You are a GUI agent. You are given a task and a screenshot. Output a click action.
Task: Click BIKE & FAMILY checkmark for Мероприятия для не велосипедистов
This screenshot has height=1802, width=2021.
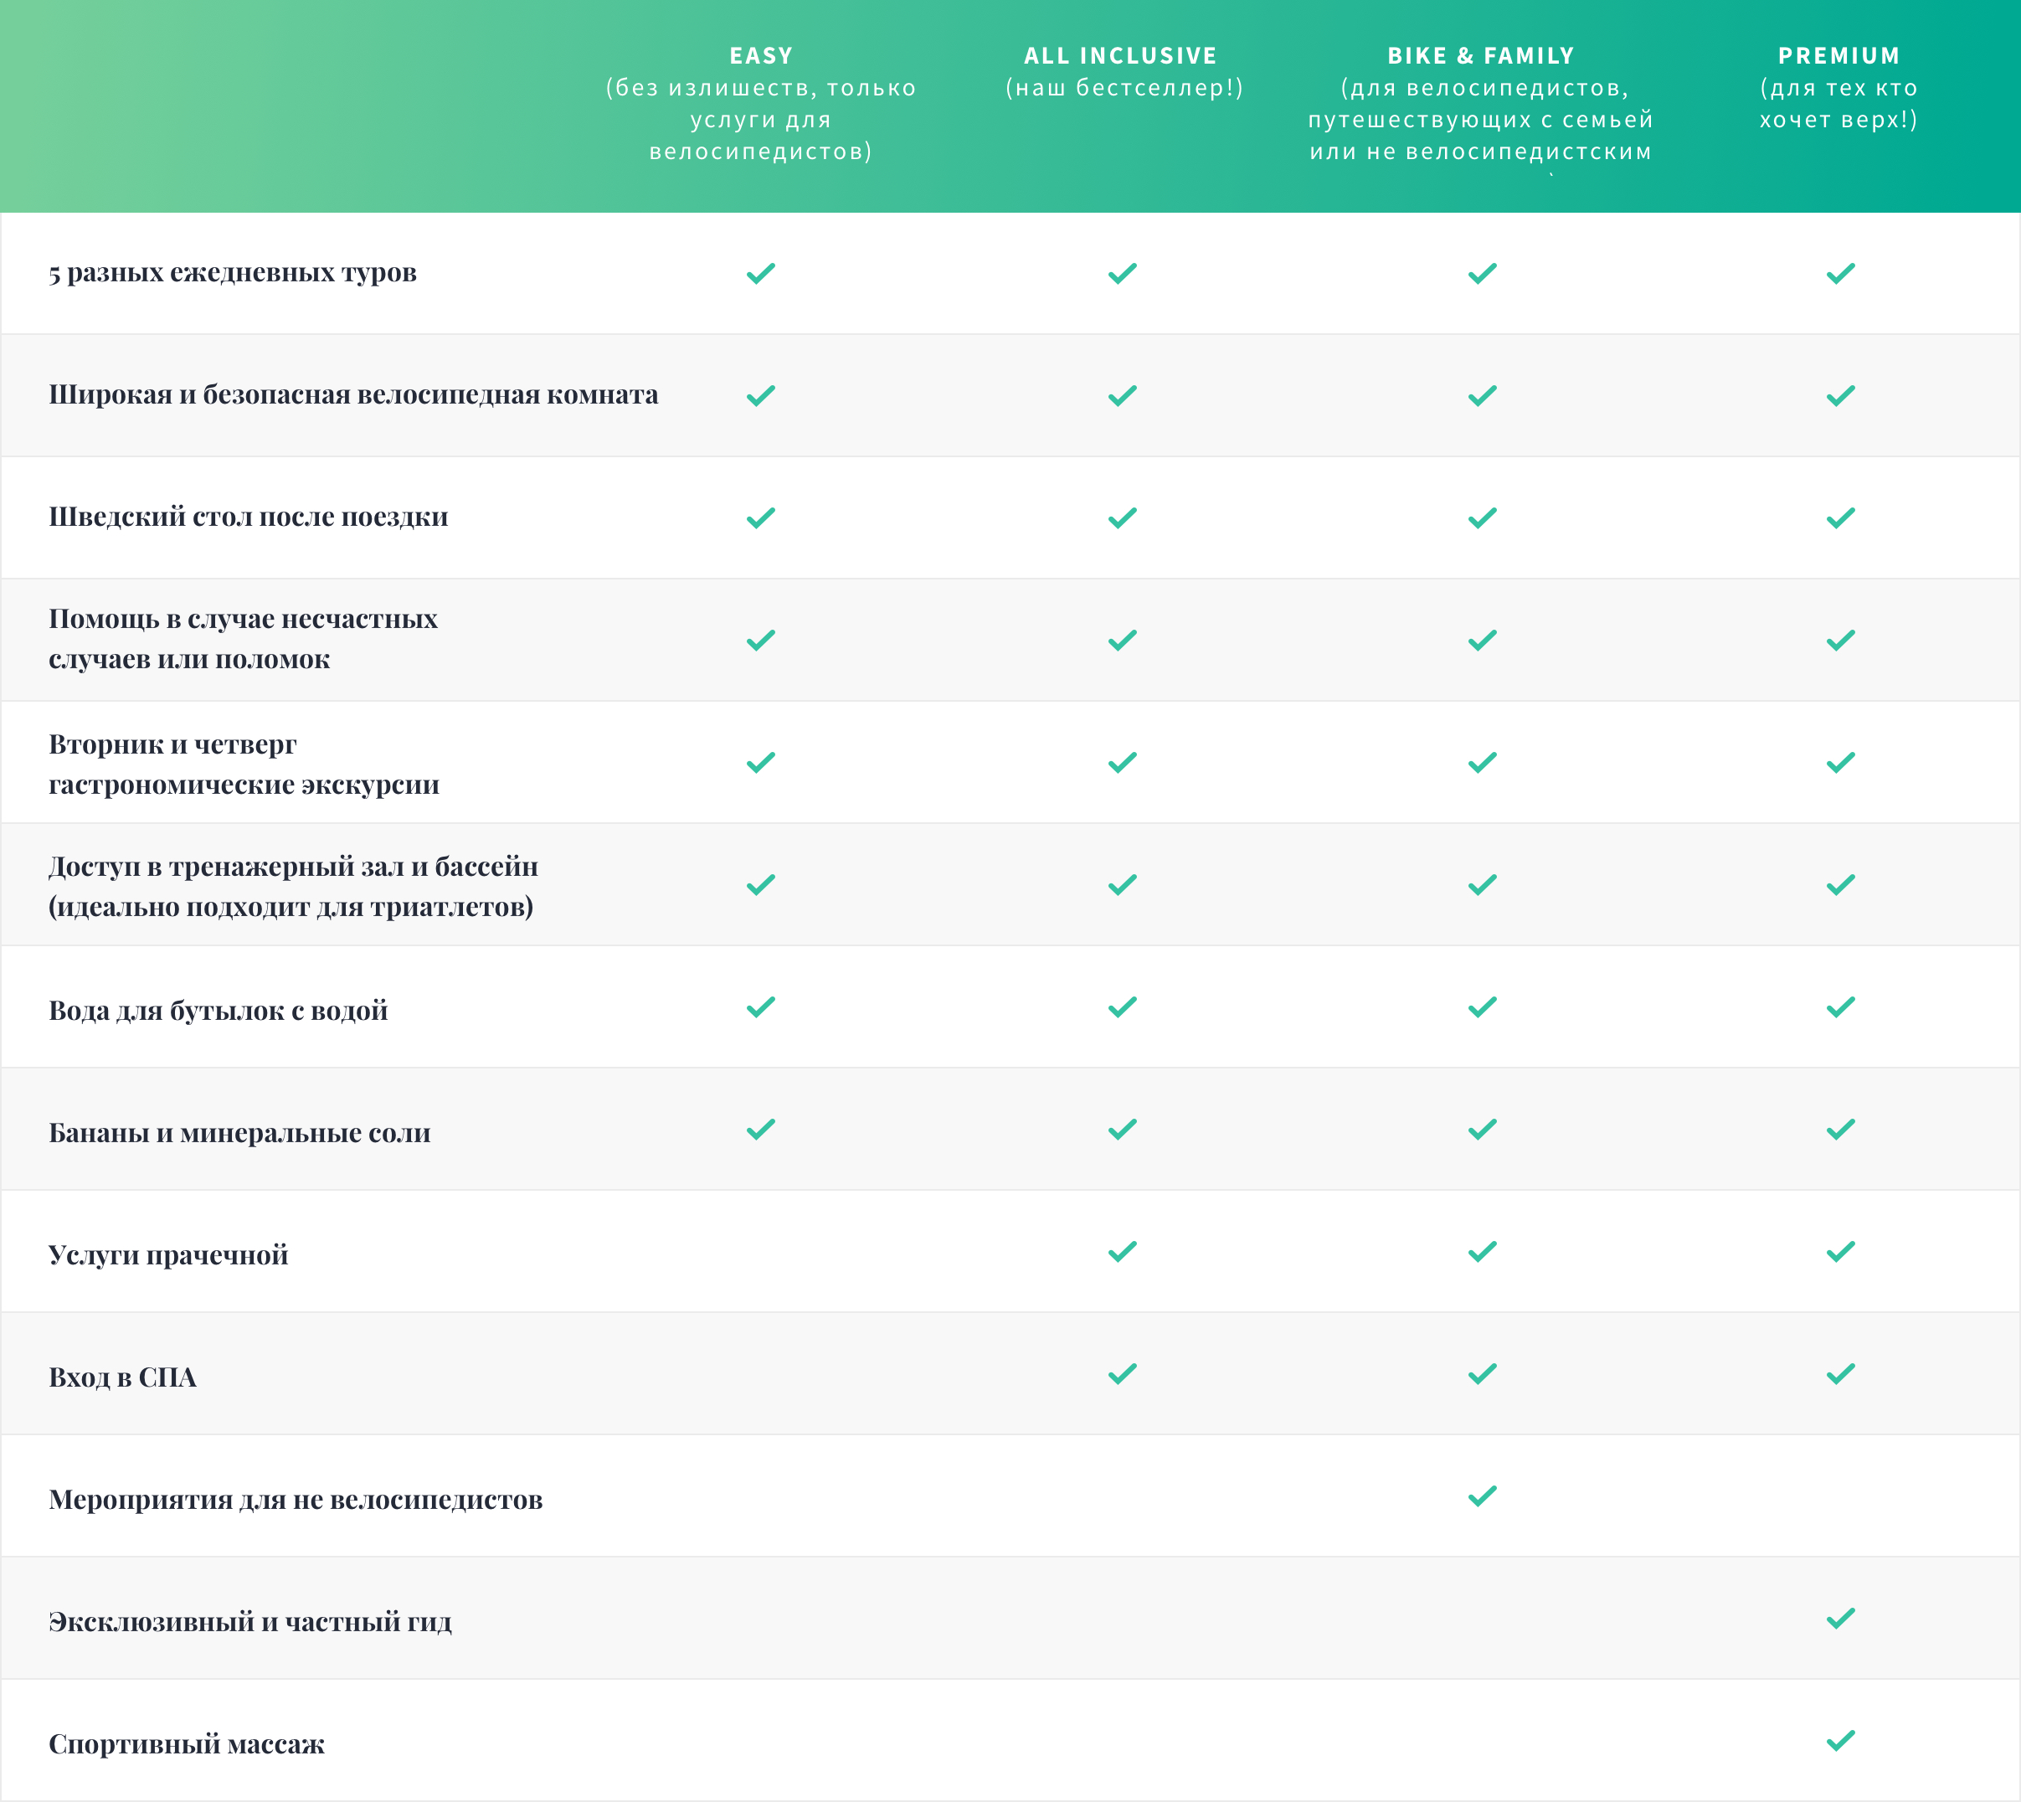pyautogui.click(x=1482, y=1496)
